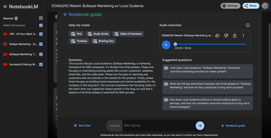271x138 pixels.
Task: Play the Audio Overview
Action: [x=166, y=45]
